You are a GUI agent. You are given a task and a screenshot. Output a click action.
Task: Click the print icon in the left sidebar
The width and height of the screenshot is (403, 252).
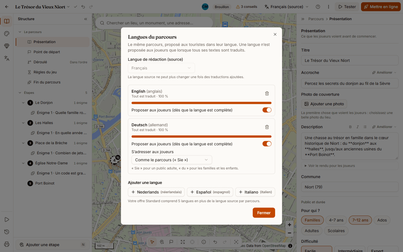(7, 244)
